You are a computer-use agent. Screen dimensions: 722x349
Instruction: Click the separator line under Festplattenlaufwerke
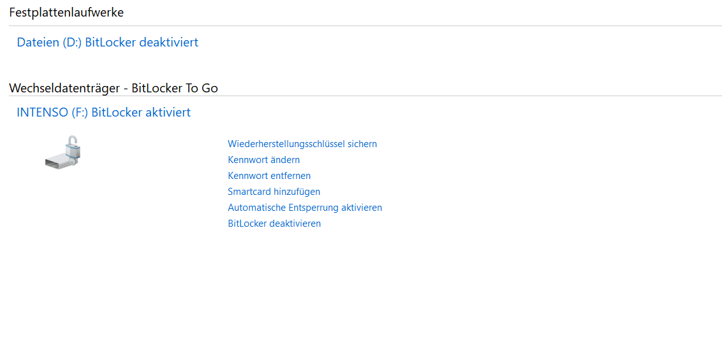[x=364, y=26]
